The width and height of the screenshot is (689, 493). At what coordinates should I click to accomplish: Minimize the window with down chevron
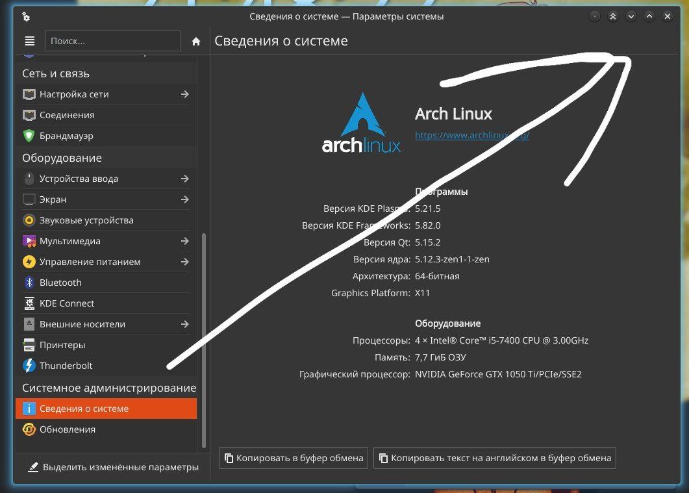631,16
